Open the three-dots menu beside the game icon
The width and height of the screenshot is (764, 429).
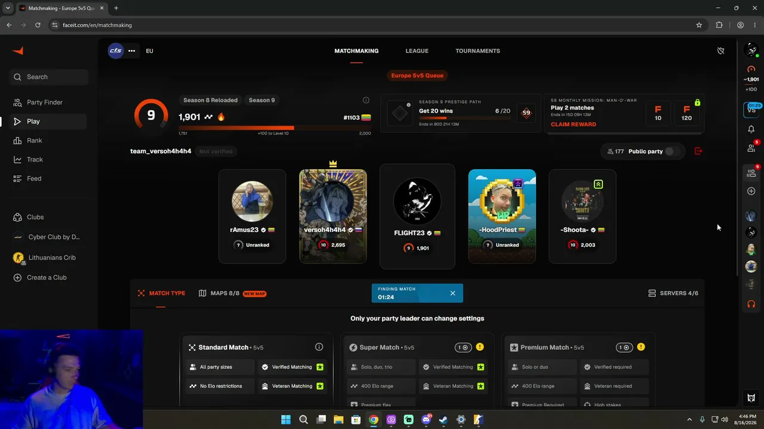(131, 51)
